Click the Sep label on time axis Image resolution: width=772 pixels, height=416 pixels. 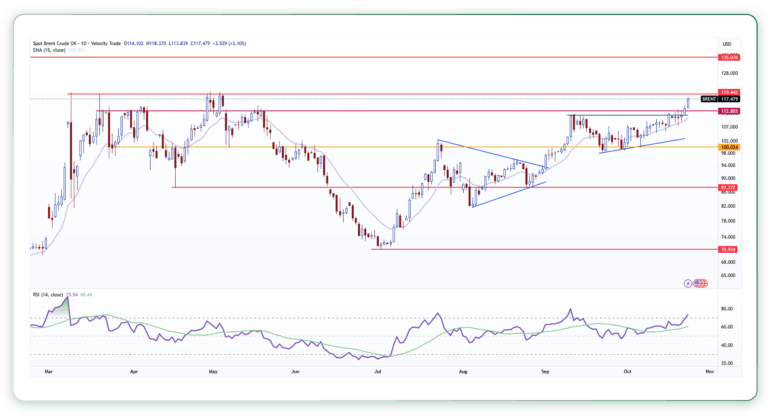click(x=545, y=372)
